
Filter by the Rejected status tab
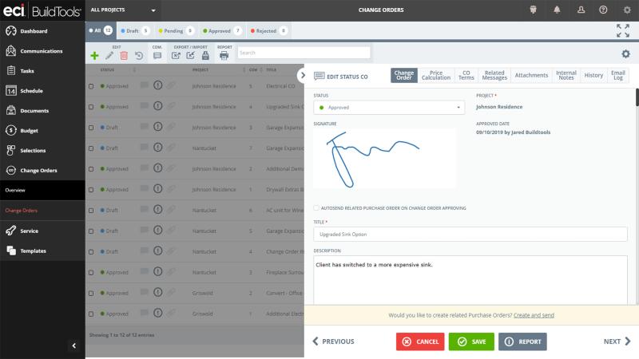[269, 31]
